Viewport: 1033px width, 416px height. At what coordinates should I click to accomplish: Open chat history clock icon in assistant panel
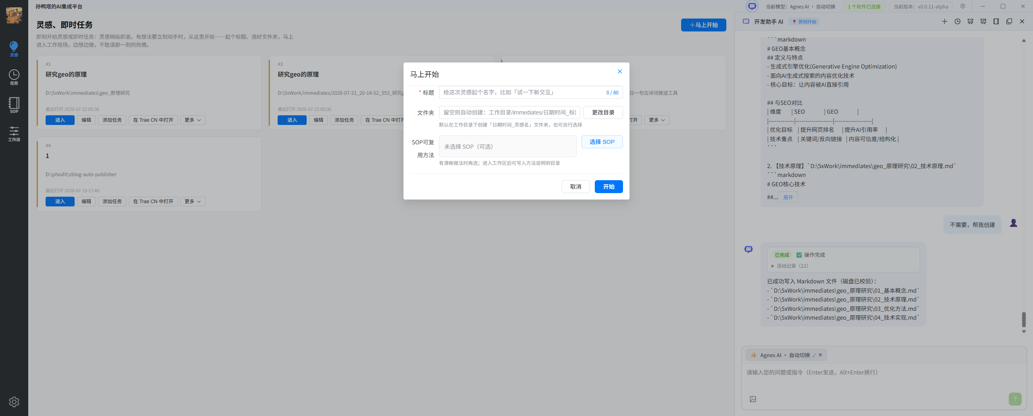[x=958, y=22]
